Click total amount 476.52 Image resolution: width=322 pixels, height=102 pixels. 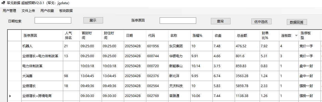click(x=247, y=46)
